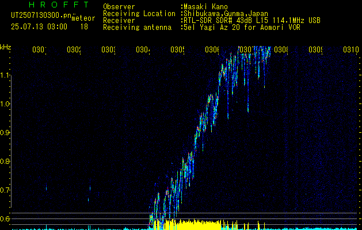Click the 0303 time marker
Viewport: 362px width, 230px height.
click(x=108, y=50)
